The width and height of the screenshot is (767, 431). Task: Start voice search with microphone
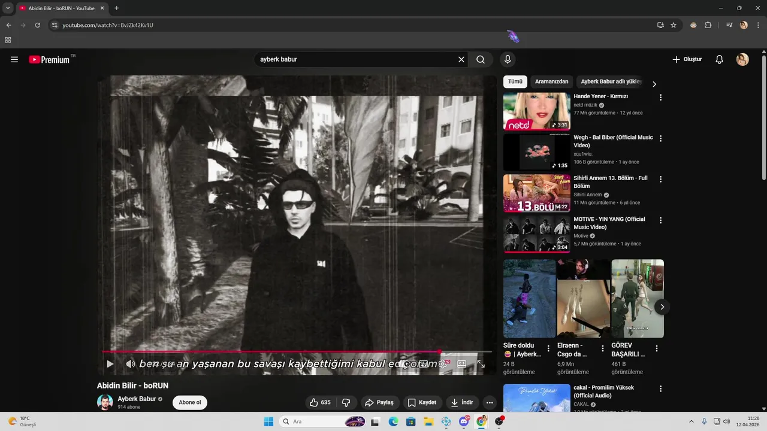[508, 59]
